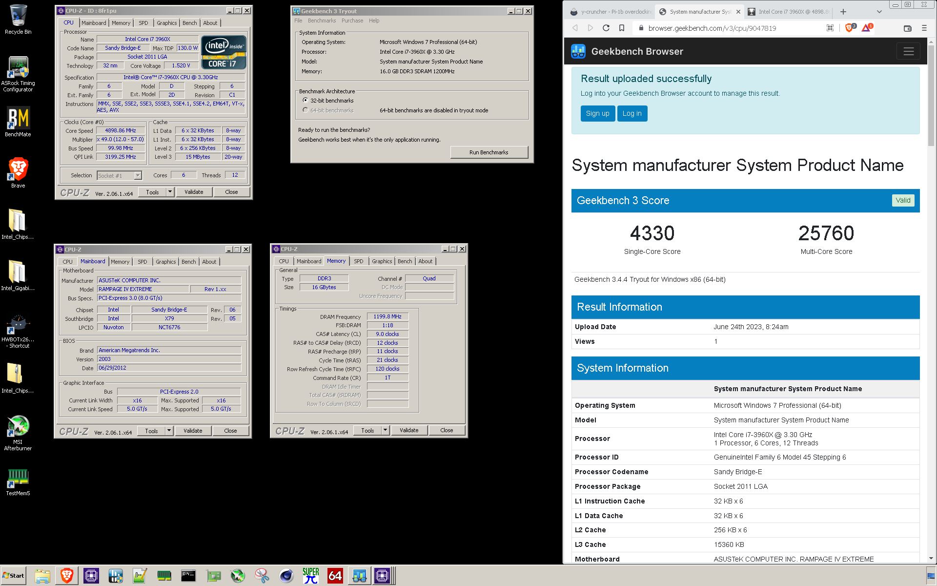
Task: Show QR code icon in address bar
Action: point(830,28)
